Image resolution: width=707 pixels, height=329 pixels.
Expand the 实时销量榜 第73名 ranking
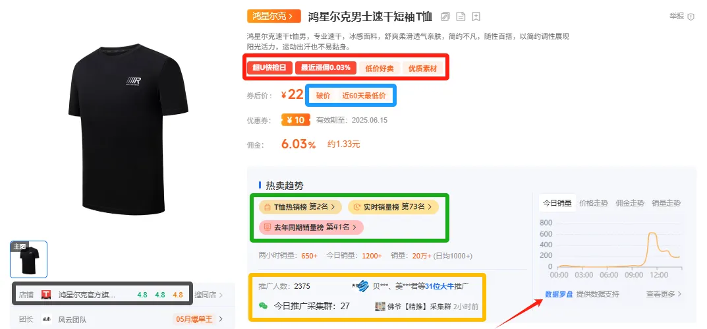(393, 207)
